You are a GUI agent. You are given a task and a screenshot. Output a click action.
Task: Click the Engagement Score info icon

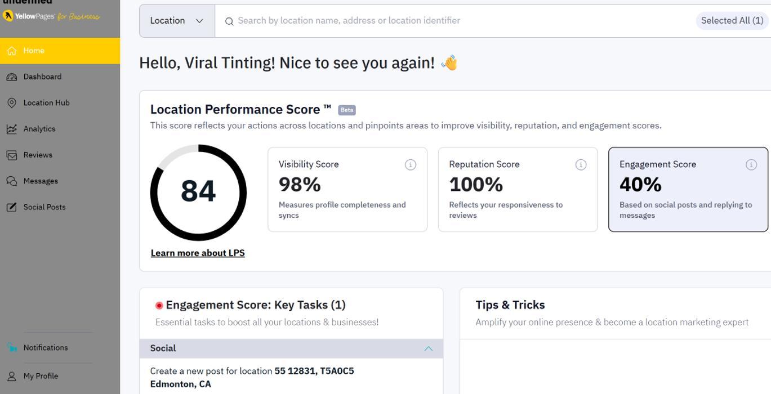coord(751,164)
